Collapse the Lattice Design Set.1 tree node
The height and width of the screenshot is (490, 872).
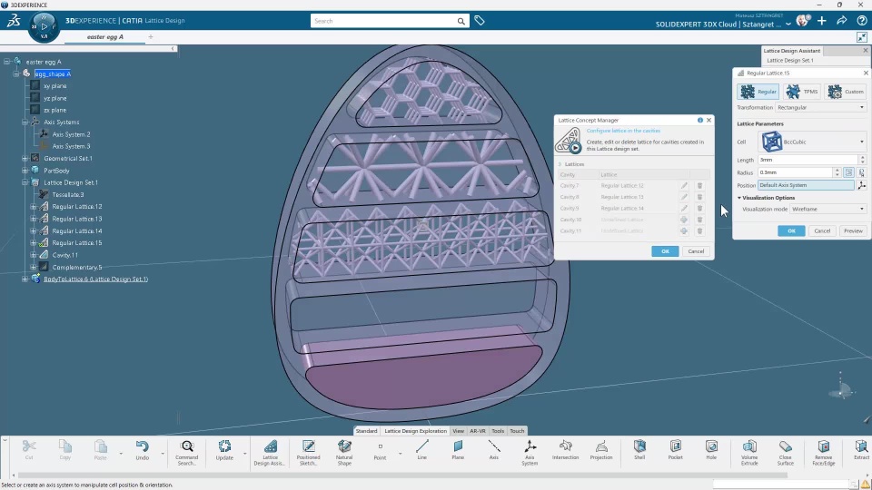click(25, 182)
